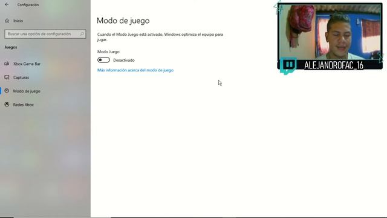Click the description text about Windows optimiza
387x218 pixels.
(x=160, y=37)
